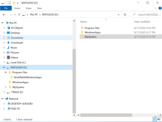Select Documents in the navigation pane
The image size is (162, 122).
pyautogui.click(x=17, y=38)
